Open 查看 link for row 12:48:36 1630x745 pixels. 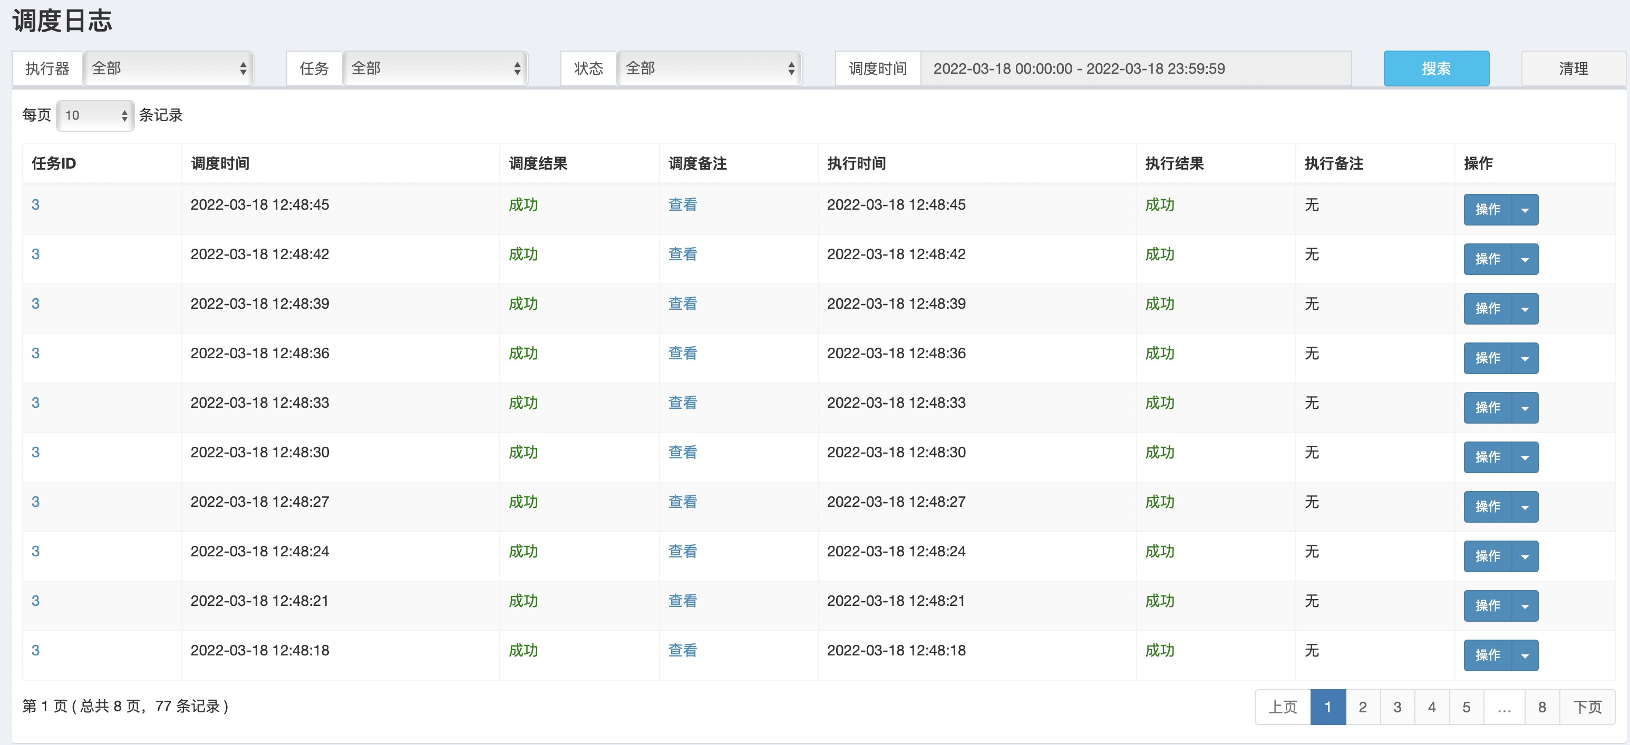(682, 353)
